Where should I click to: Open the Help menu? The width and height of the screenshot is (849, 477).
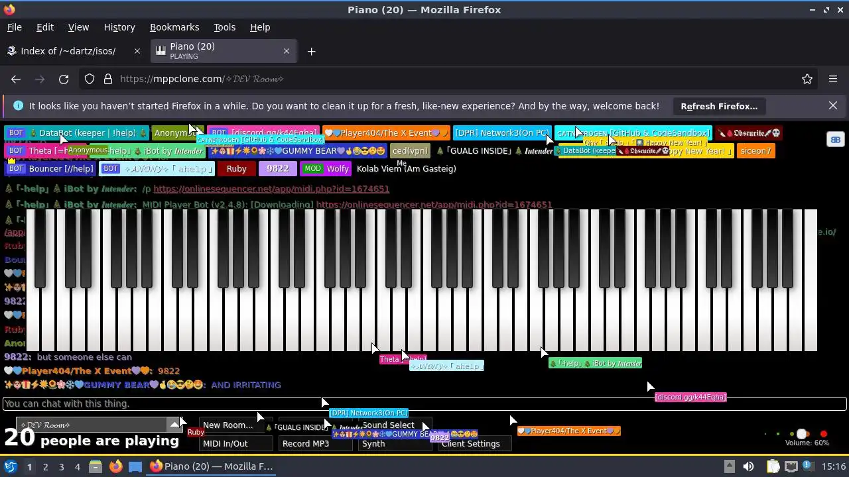260,27
